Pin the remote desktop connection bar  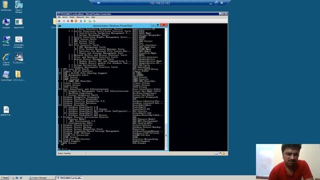pyautogui.click(x=98, y=3)
